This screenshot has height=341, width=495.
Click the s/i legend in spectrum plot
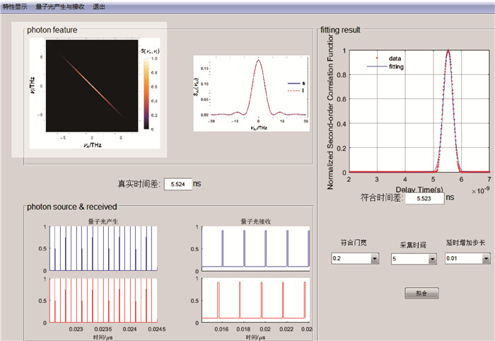pos(295,86)
